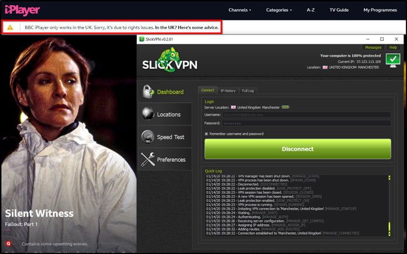
Task: Click 'Fallout: Part 1' episode subtitle
Action: 21,224
